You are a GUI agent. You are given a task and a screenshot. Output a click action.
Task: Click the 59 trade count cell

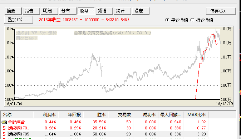[x=128, y=122]
